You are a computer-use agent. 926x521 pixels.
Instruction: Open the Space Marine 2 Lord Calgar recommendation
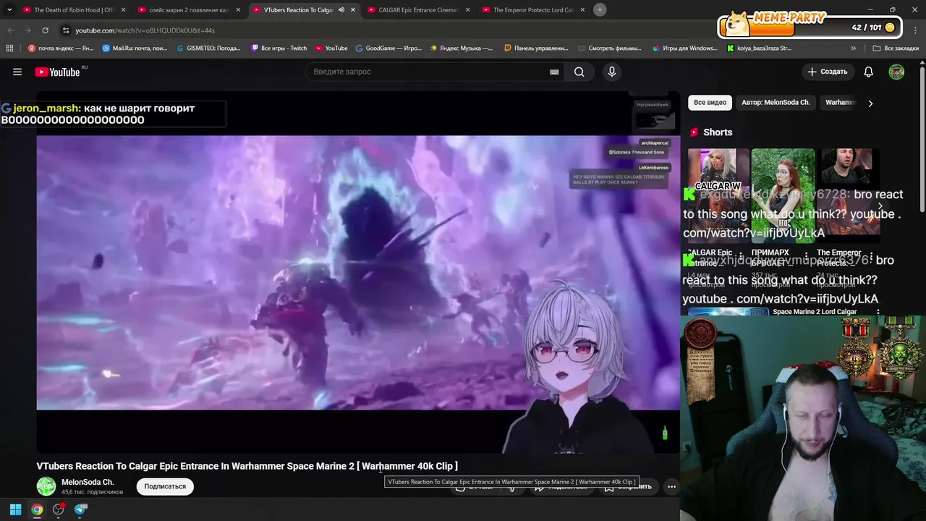(815, 312)
